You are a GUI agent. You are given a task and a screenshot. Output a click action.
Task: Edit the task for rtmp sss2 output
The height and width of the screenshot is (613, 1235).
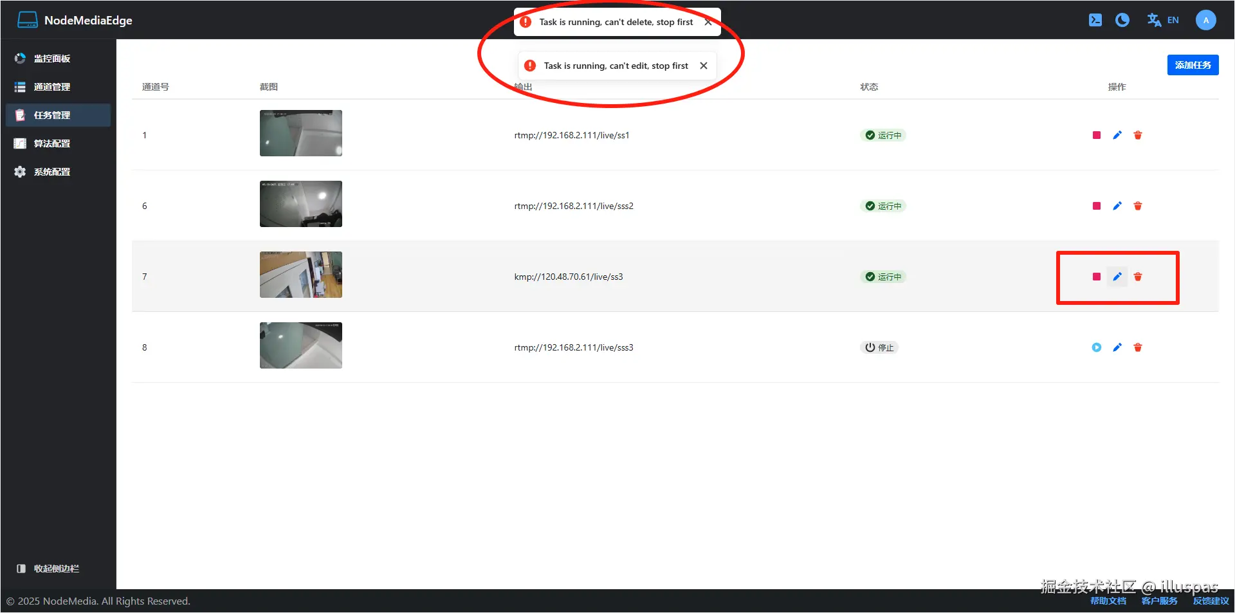[1117, 206]
